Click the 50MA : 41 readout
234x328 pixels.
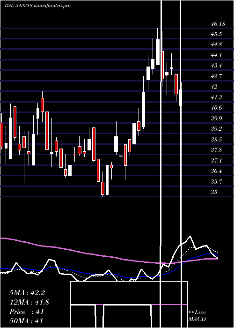(x=26, y=321)
